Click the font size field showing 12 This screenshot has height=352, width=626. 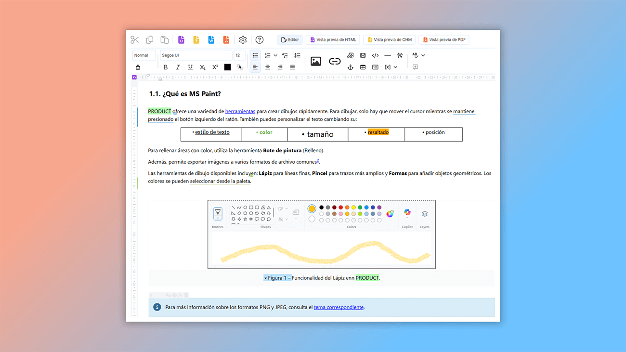(239, 55)
